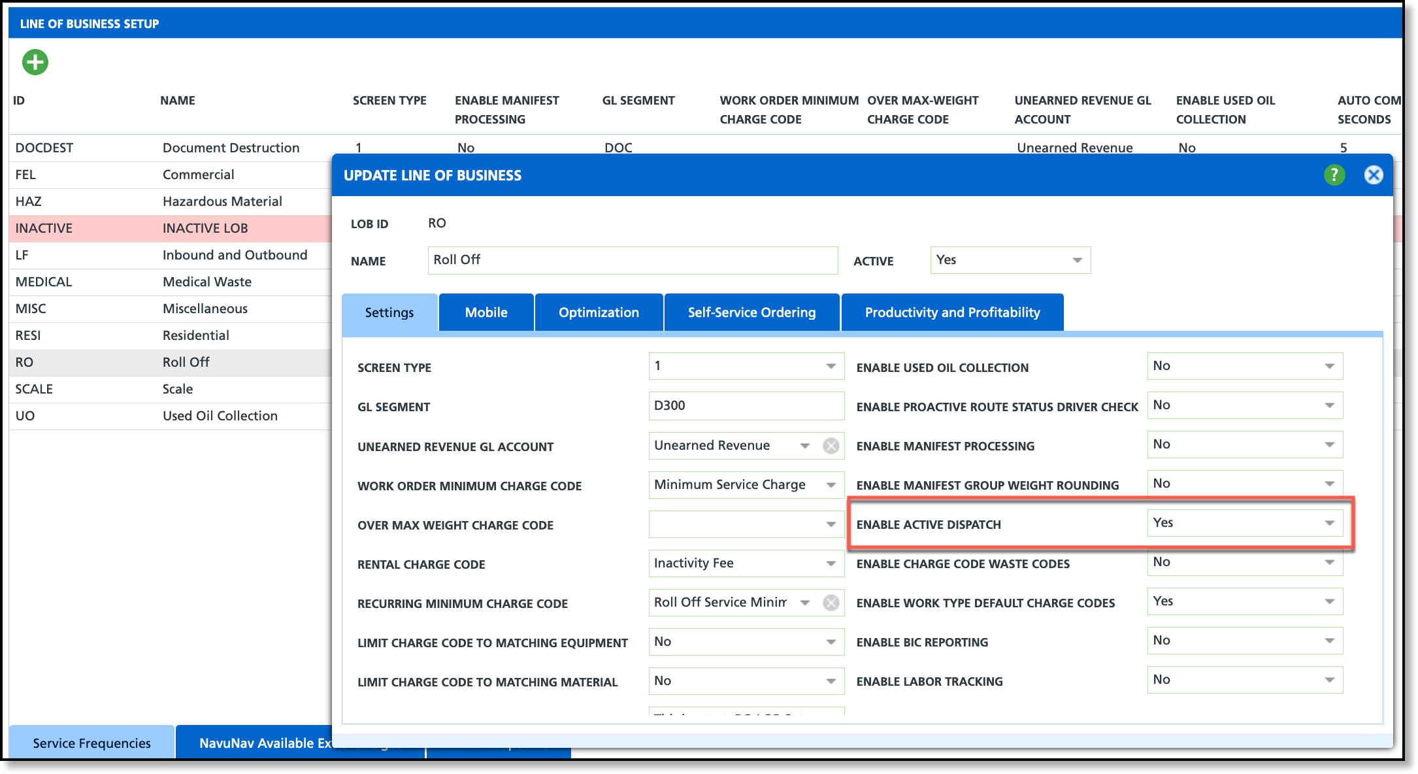Switch to the Optimization tab
1418x774 pixels.
(599, 312)
